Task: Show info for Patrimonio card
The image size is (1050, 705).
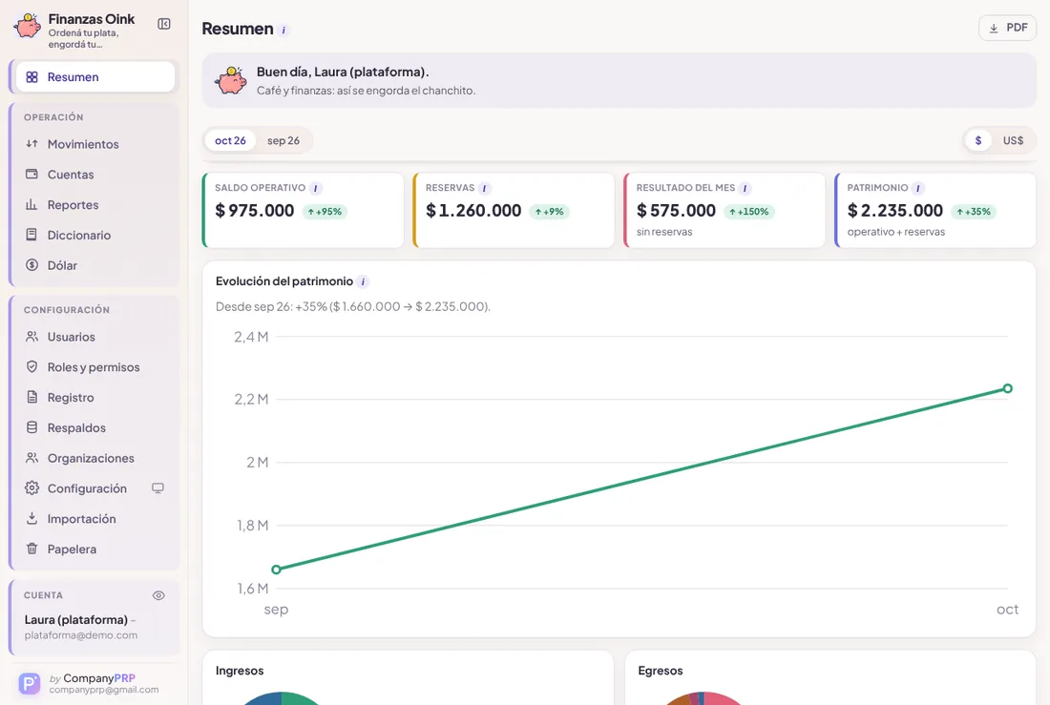Action: click(918, 188)
